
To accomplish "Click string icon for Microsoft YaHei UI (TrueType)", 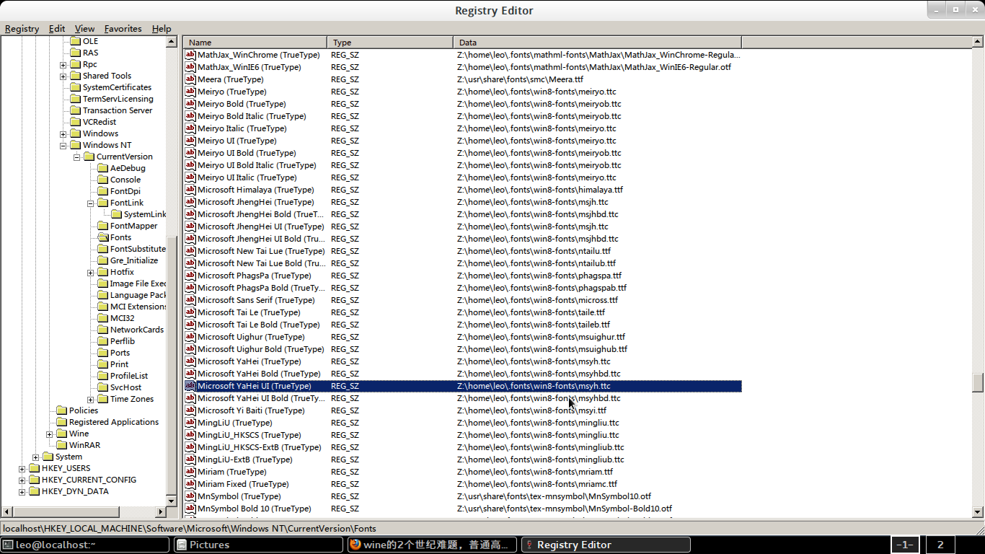I will [190, 386].
